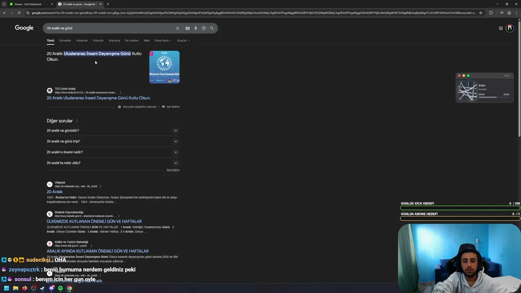Open the Araçlar tools dropdown

pos(183,40)
